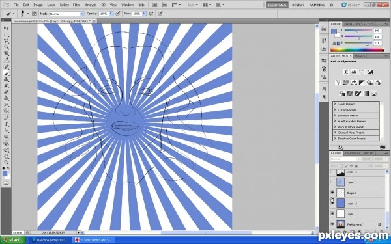Open the Brush Preset picker arrow
Screen dimensions: 391x244
click(27, 14)
